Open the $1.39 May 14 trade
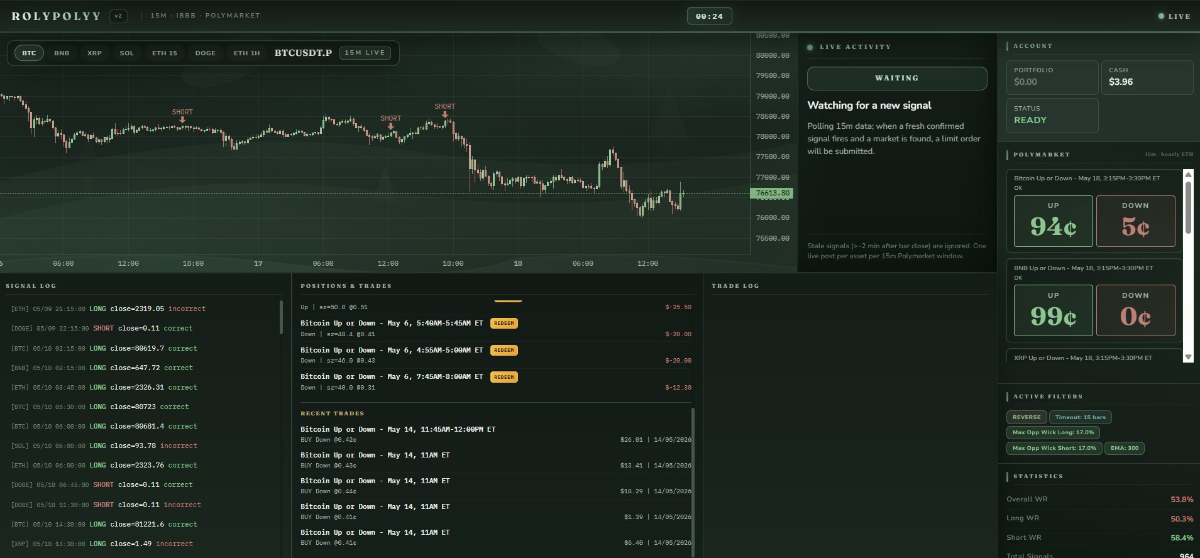Image resolution: width=1200 pixels, height=558 pixels. 495,511
